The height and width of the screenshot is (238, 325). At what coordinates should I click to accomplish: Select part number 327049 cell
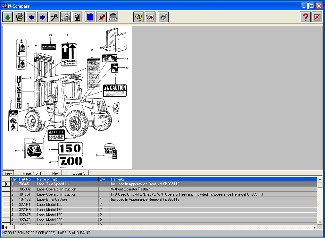[27, 209]
